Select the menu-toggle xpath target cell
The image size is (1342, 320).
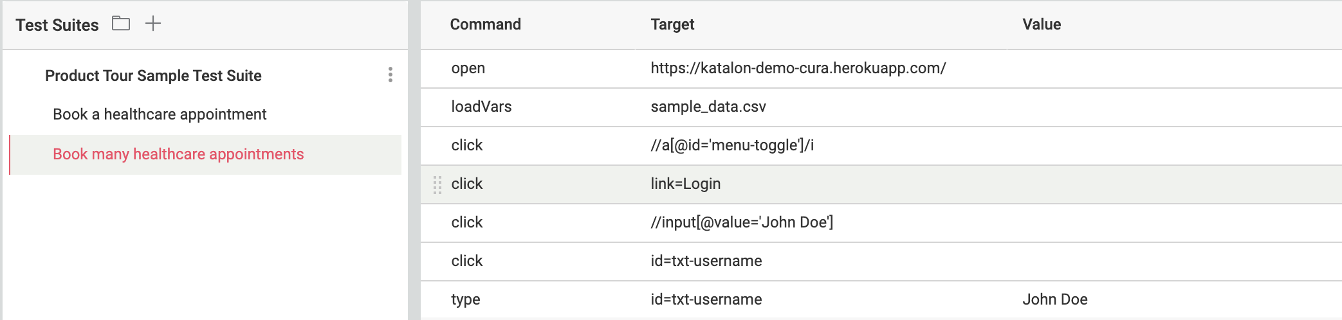point(732,145)
